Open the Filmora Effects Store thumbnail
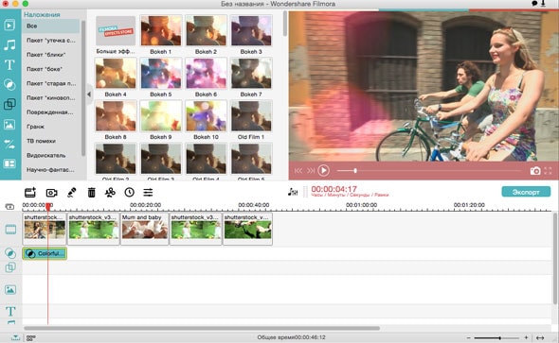 116,31
